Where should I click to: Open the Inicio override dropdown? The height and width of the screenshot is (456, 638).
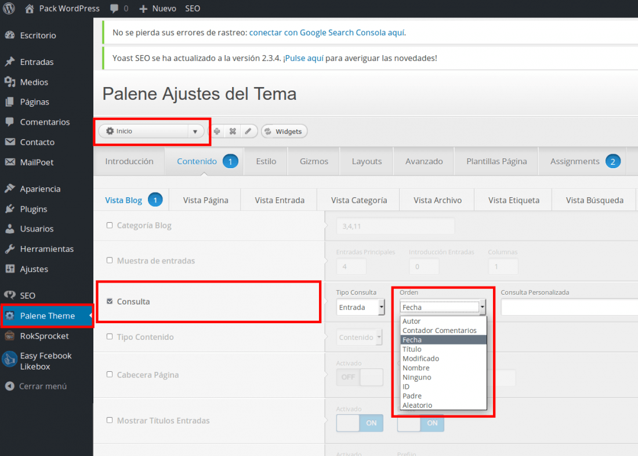(x=151, y=131)
